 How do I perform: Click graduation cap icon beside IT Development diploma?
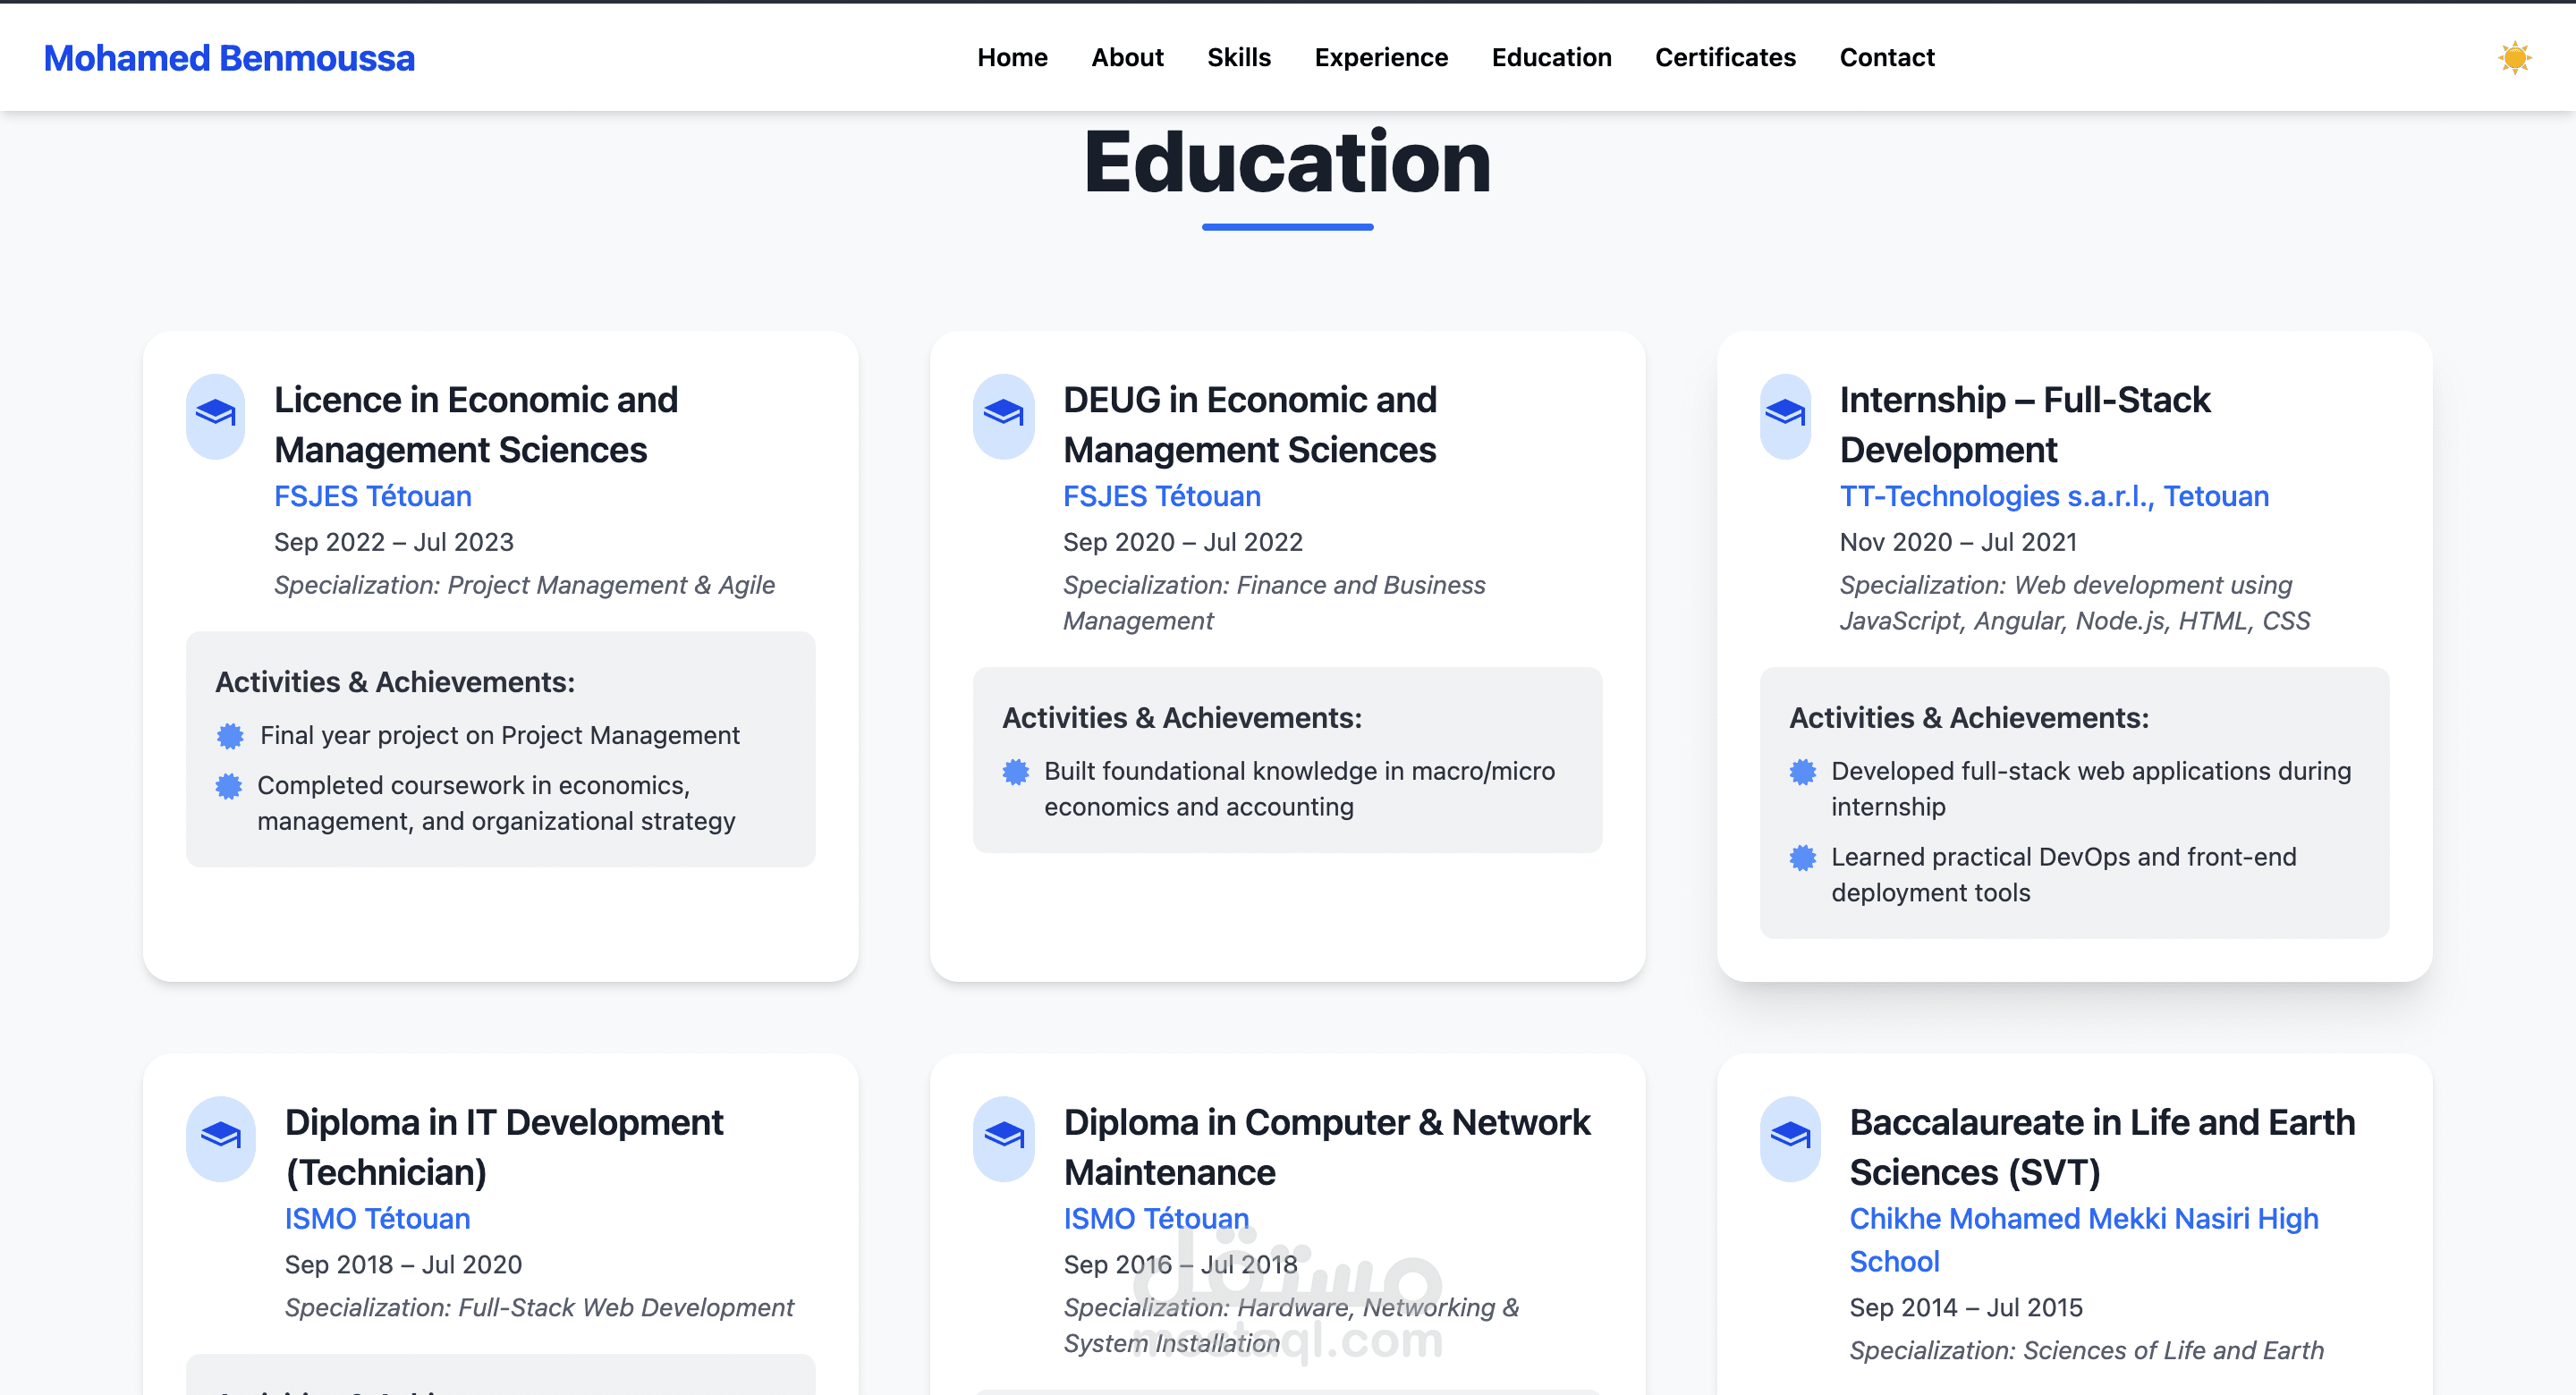[x=220, y=1137]
